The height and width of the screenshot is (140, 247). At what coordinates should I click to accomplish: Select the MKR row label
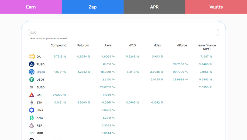(x=40, y=133)
